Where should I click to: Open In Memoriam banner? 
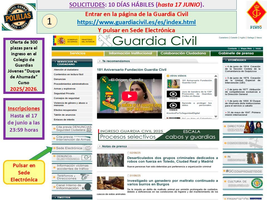pyautogui.click(x=243, y=159)
